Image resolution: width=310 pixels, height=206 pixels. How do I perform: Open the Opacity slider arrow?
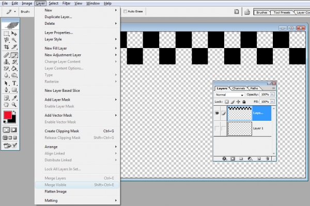272,94
